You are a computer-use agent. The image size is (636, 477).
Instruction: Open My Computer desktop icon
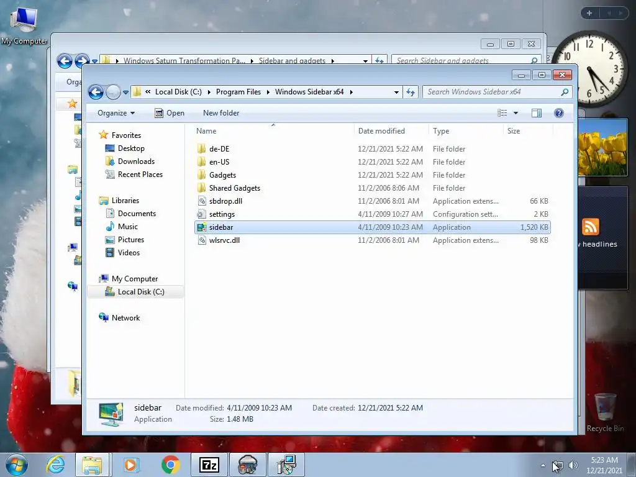(24, 25)
